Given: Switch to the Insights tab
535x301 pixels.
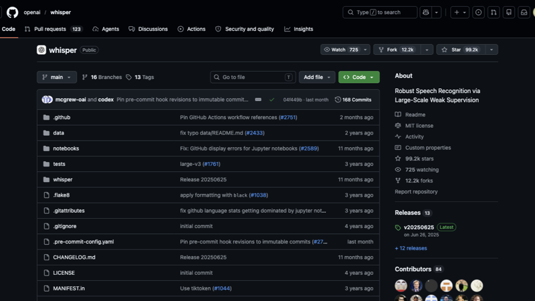Looking at the screenshot, I should click(298, 29).
